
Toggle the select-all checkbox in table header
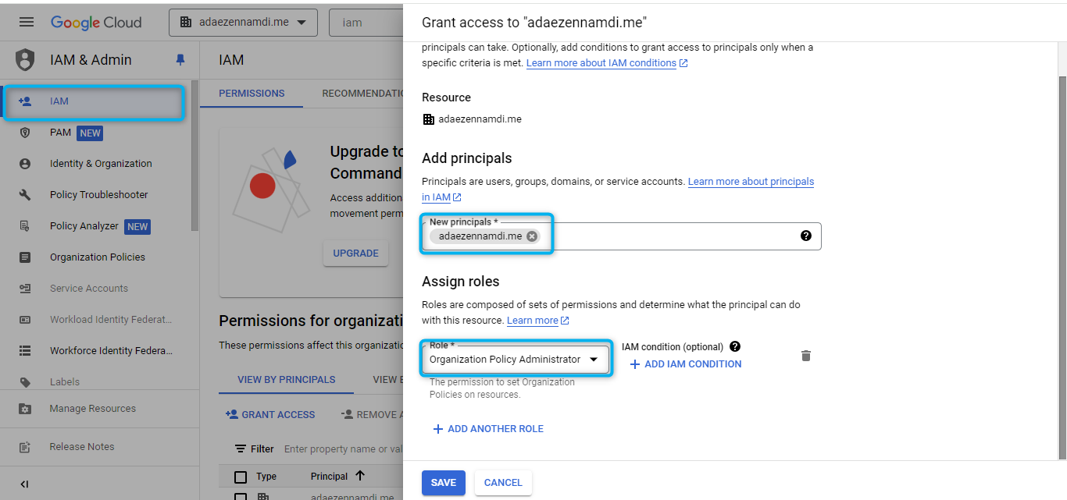[241, 477]
